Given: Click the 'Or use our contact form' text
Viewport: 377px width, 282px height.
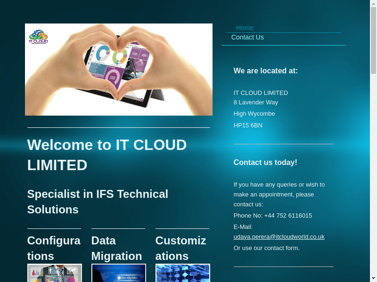Looking at the screenshot, I should click(266, 248).
